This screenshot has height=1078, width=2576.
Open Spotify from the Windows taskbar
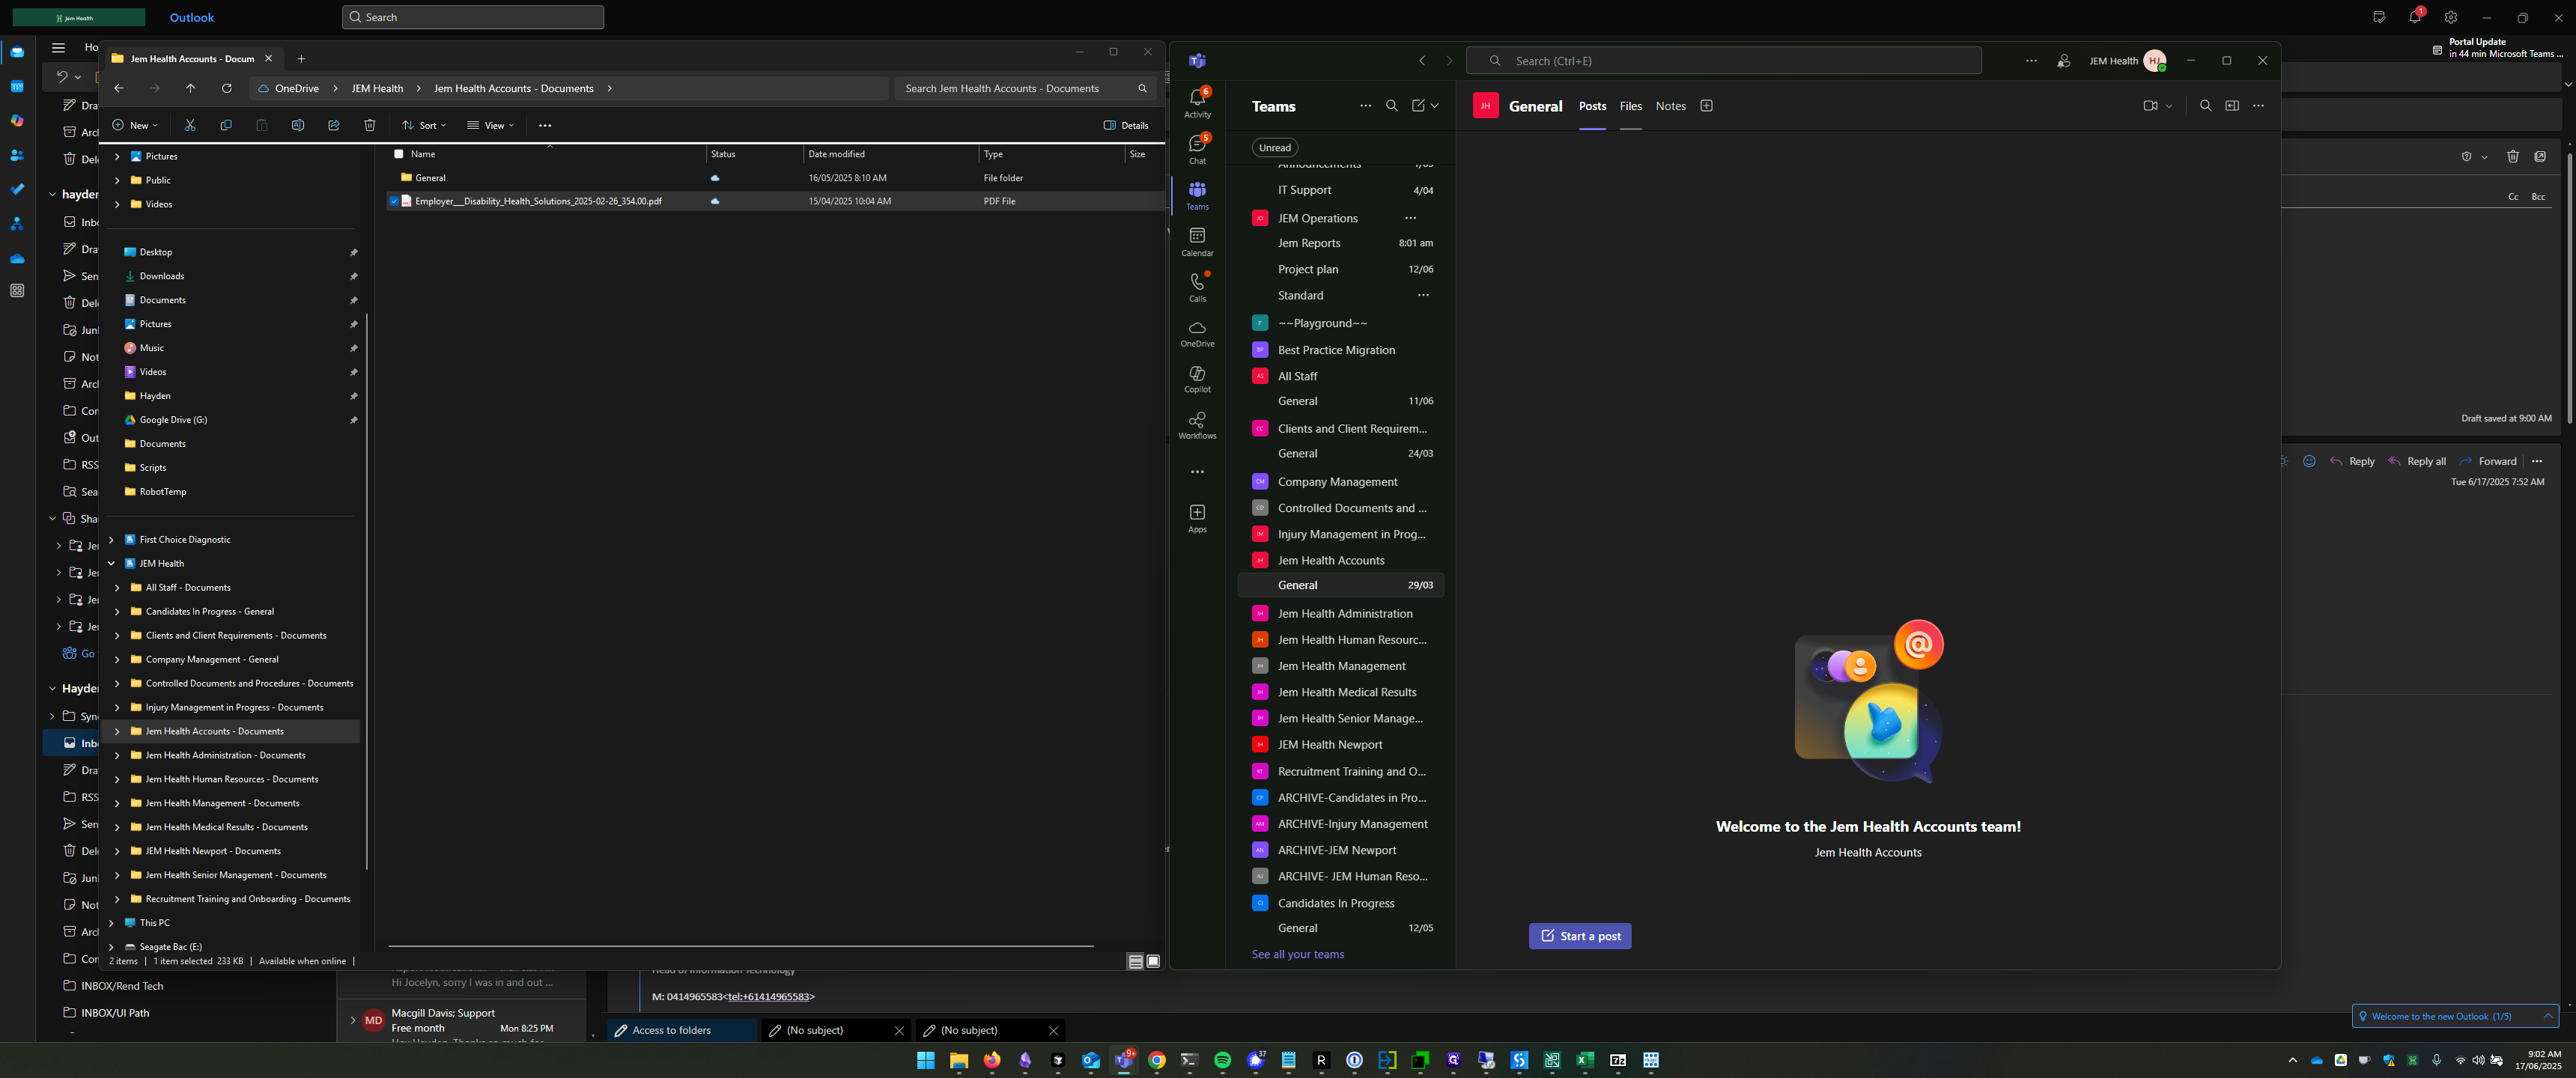[x=1222, y=1060]
